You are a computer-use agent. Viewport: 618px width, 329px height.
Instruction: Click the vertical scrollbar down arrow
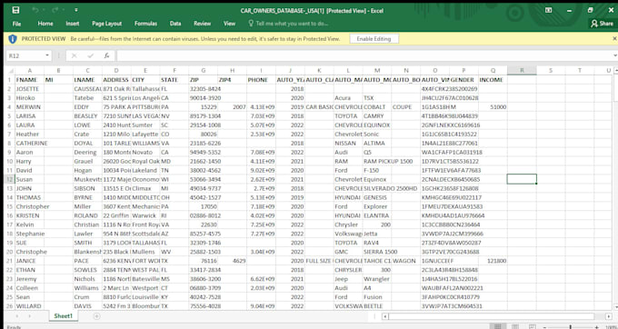615,306
